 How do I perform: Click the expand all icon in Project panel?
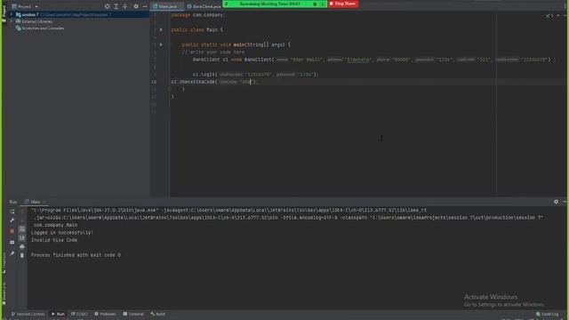[116, 6]
